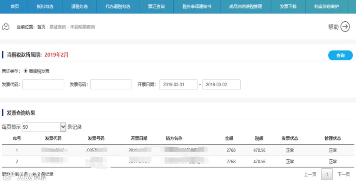Click the 帮助 help label
Viewport: 356px width, 183px height.
(333, 27)
